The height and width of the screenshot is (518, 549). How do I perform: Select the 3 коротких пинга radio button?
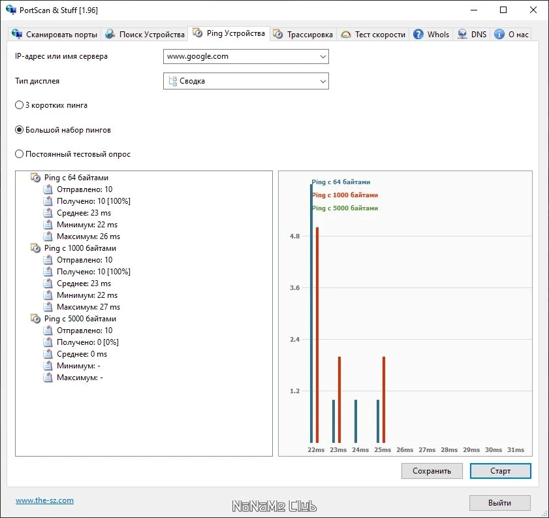[x=19, y=105]
